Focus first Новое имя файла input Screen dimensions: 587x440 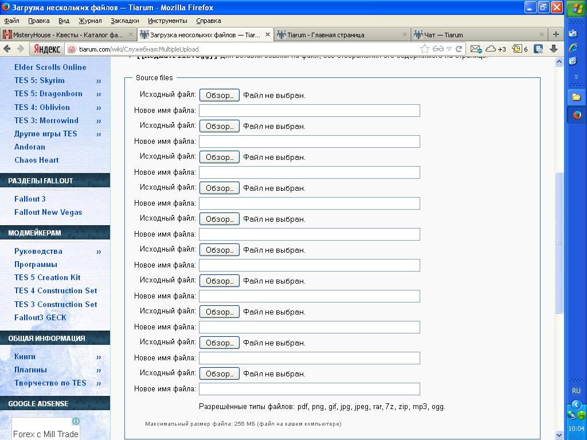[309, 111]
